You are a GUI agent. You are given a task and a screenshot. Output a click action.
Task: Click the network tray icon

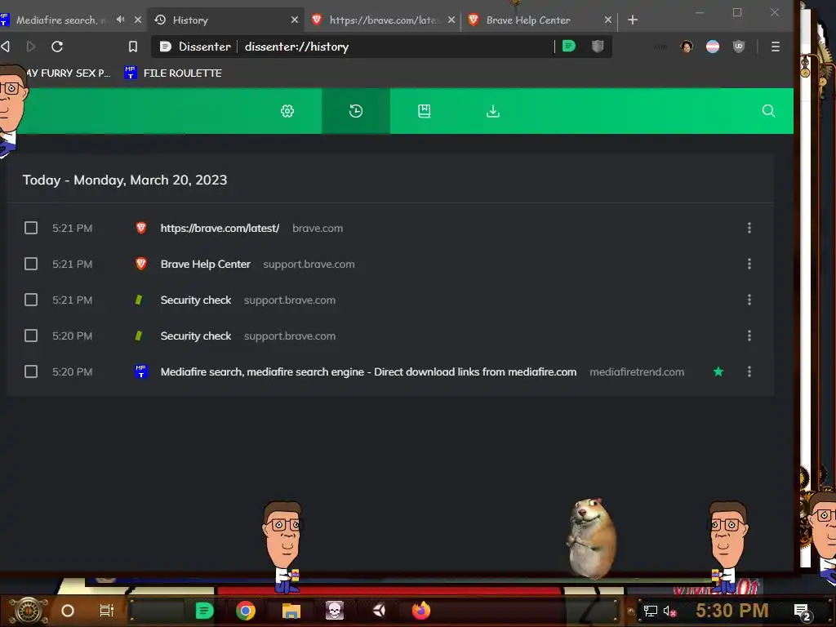point(651,611)
